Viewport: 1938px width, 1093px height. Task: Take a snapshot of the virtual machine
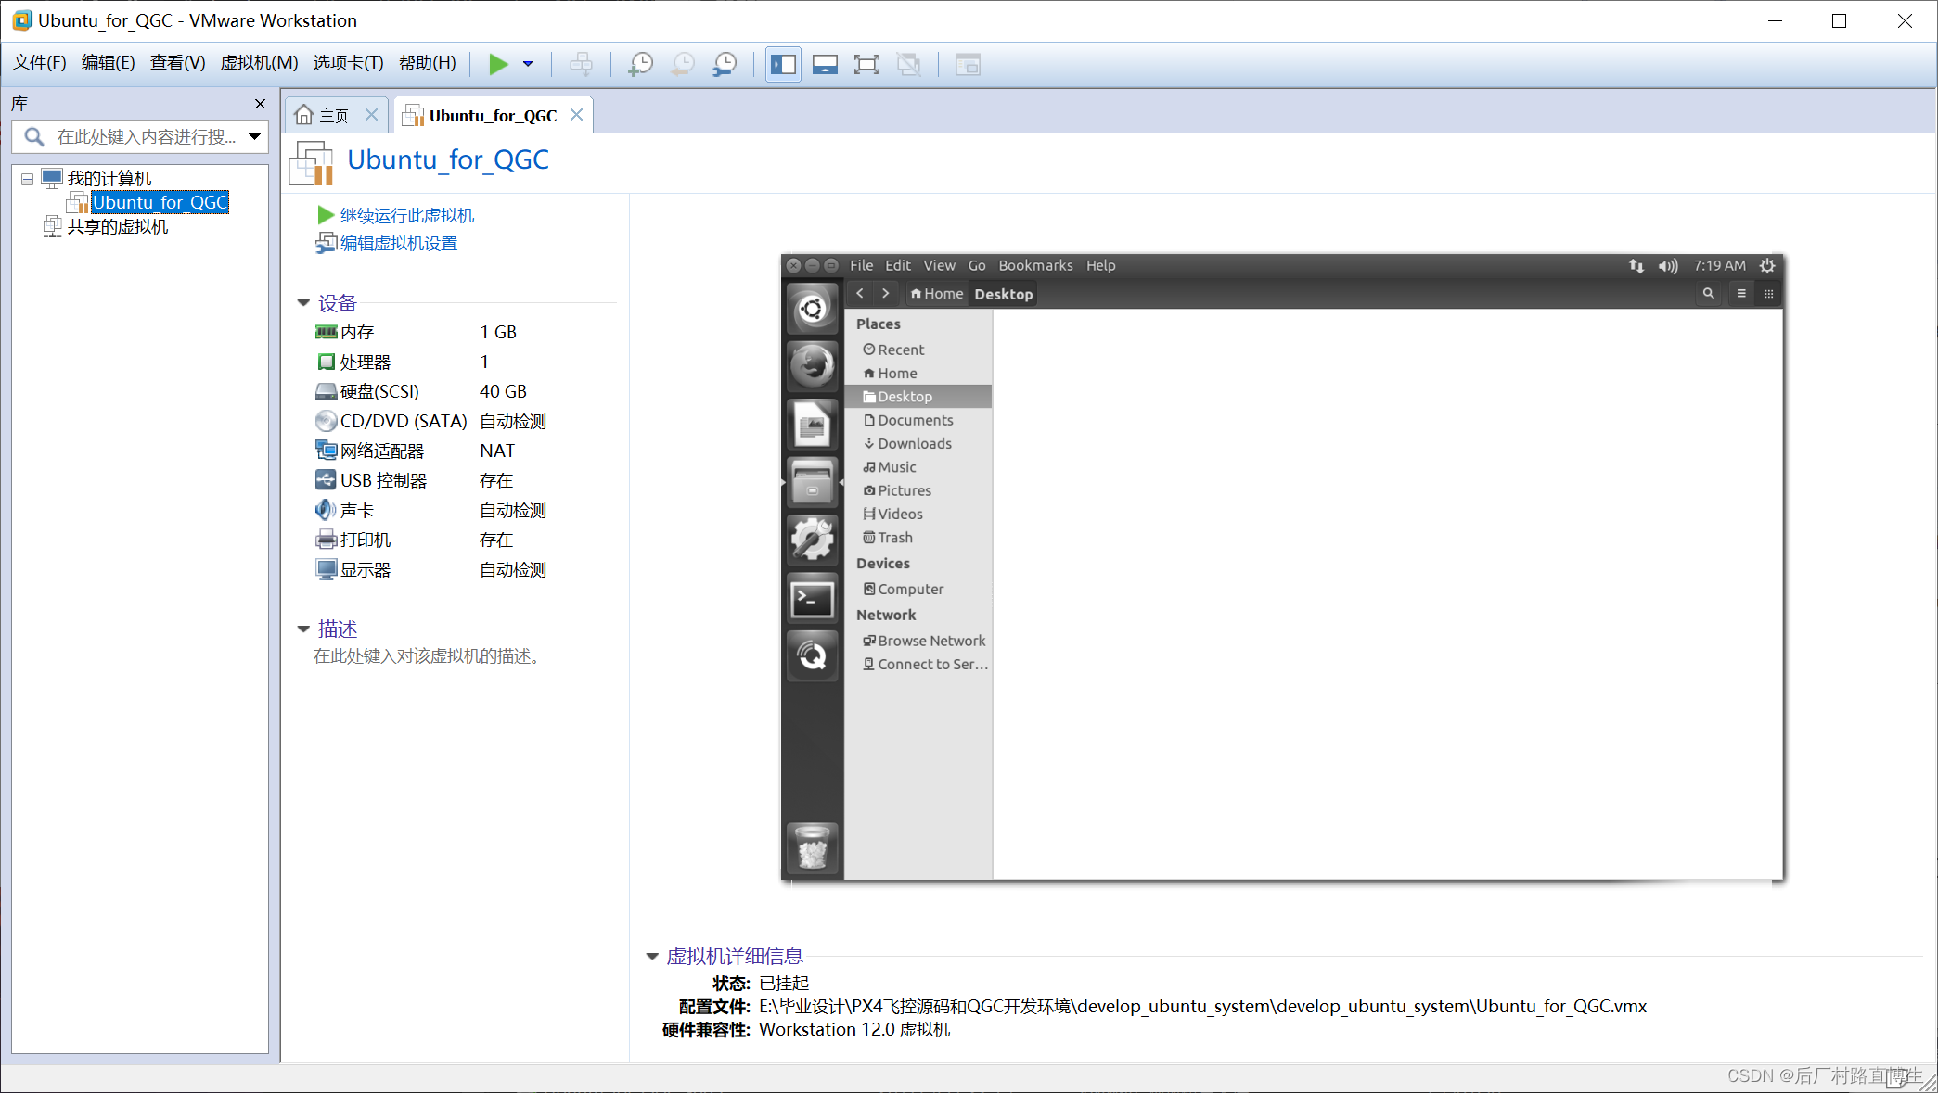coord(640,64)
